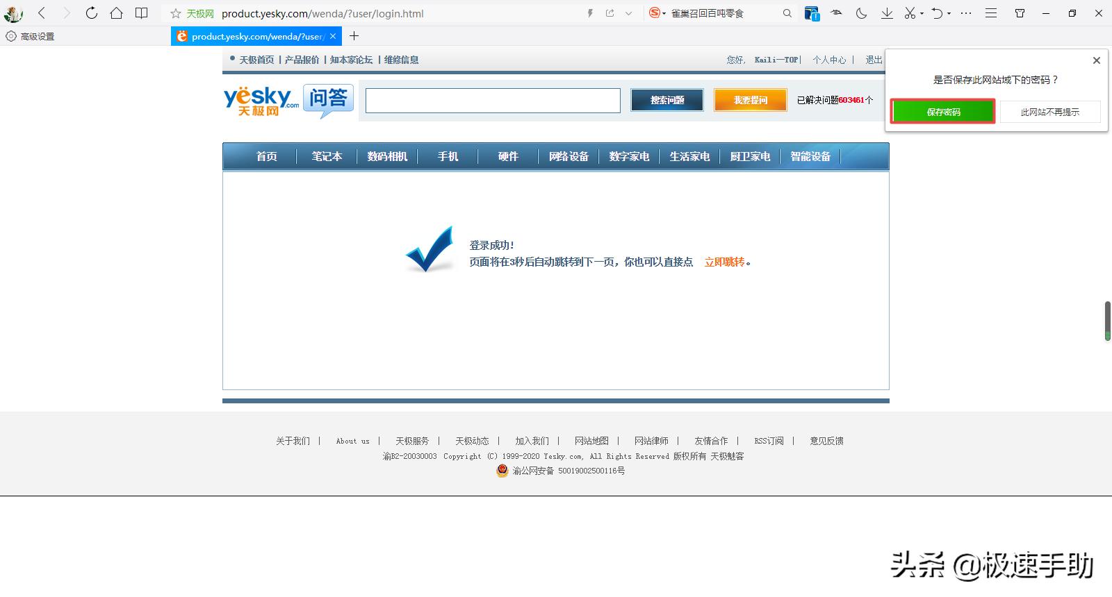Bookmark this page with the star icon
The image size is (1112, 597).
click(176, 13)
